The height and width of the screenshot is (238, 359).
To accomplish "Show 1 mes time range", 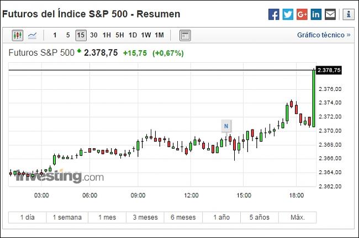I will click(107, 218).
